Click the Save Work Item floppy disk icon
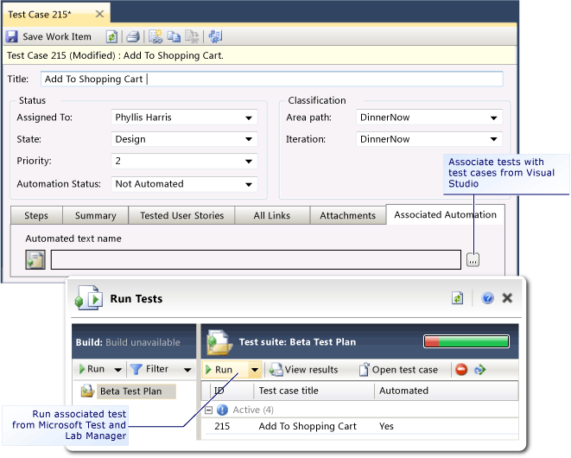This screenshot has height=458, width=571. pyautogui.click(x=11, y=36)
